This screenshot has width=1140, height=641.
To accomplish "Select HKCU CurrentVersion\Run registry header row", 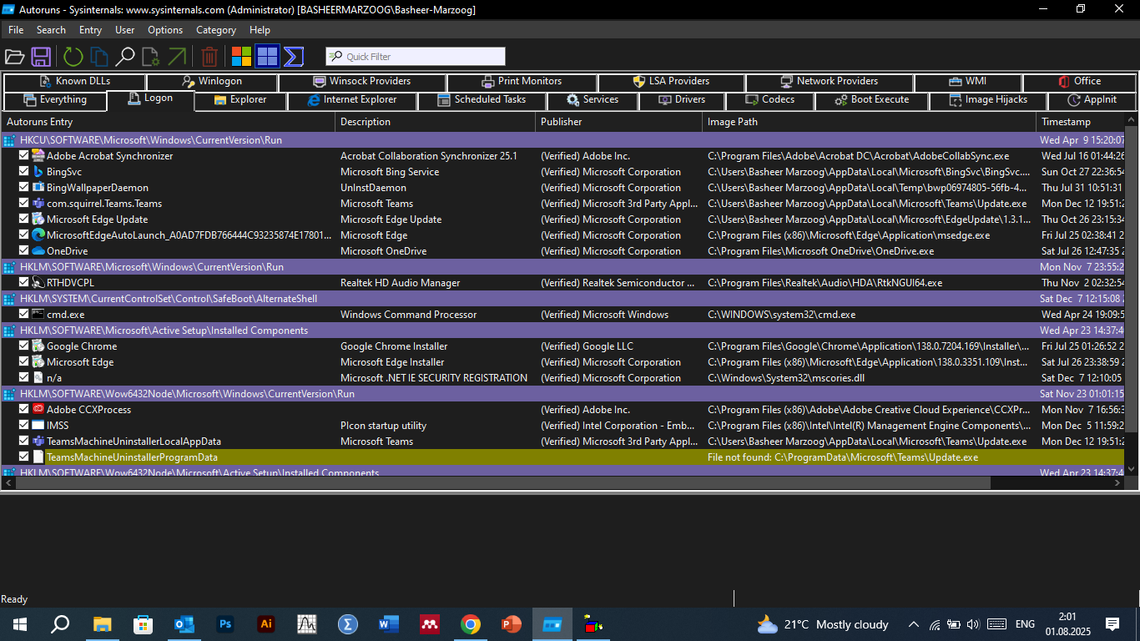I will tap(563, 140).
